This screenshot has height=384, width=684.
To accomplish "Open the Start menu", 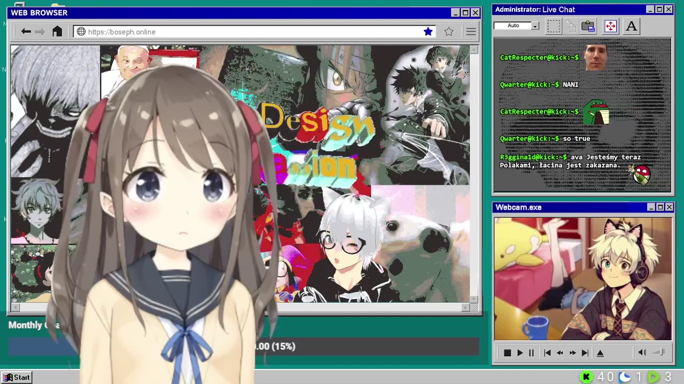I will (16, 377).
